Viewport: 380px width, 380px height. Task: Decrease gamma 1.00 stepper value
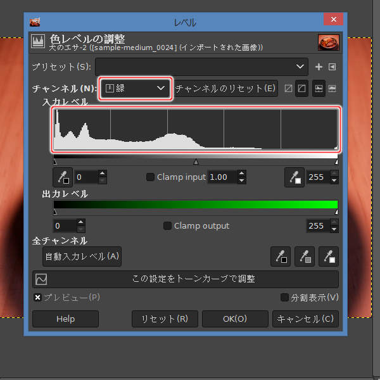coord(242,180)
